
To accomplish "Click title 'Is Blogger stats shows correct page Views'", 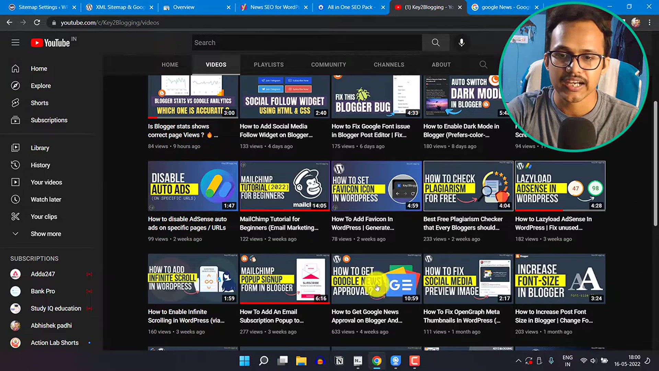I will [x=183, y=131].
